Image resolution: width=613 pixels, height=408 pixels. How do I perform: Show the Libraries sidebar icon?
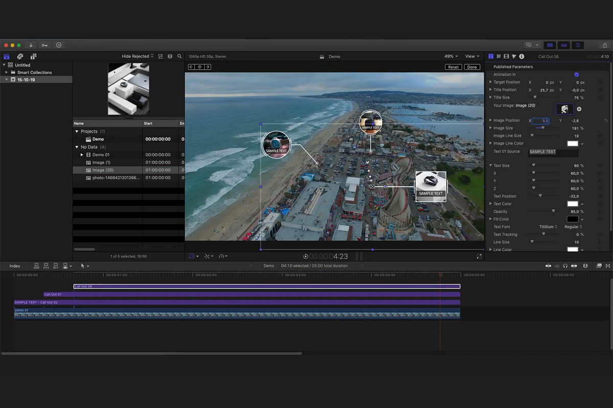coord(7,56)
